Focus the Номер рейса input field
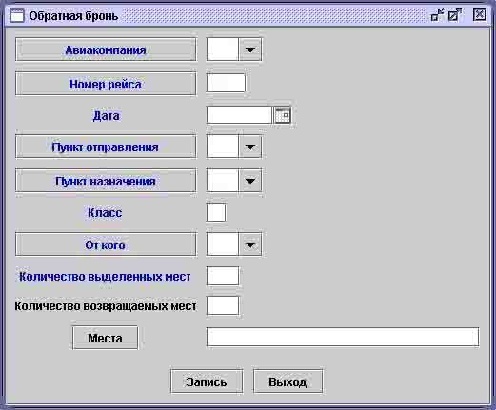 click(x=226, y=83)
